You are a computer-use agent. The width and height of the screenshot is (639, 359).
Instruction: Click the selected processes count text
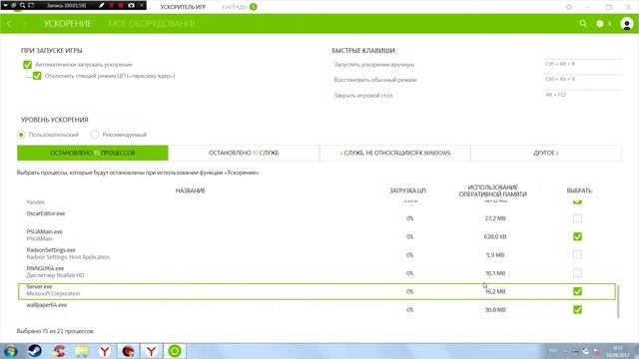(x=55, y=331)
